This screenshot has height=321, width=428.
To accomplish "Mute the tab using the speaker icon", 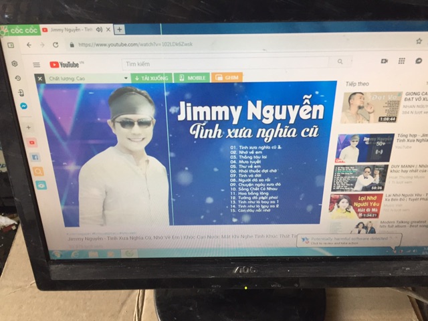I will 99,29.
